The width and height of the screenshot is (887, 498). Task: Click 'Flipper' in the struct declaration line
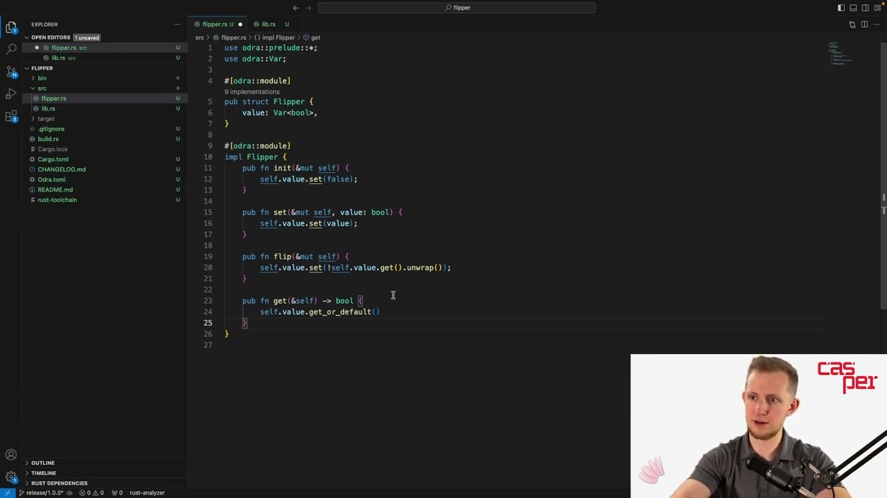[288, 102]
